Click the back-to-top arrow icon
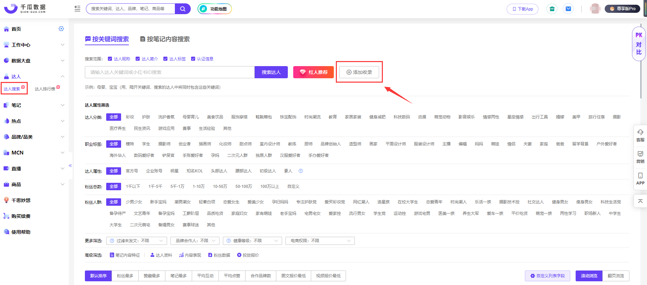647x285 pixels. pyautogui.click(x=640, y=201)
